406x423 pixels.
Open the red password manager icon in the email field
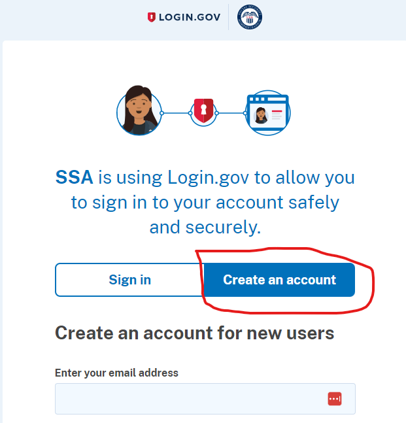[x=335, y=399]
